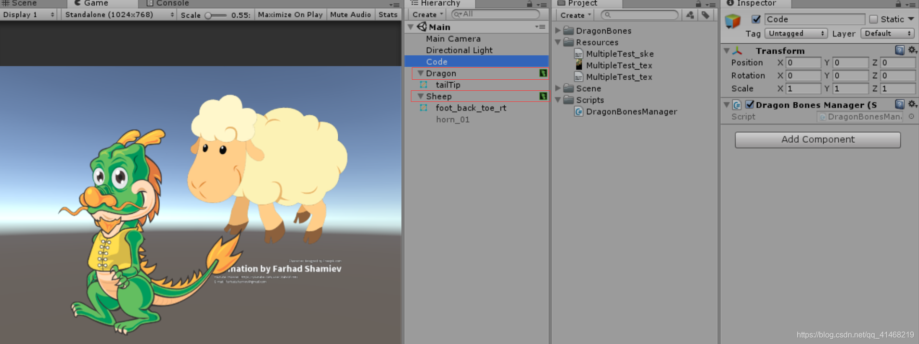Image resolution: width=919 pixels, height=344 pixels.
Task: Collapse the Transform component
Action: tap(727, 50)
